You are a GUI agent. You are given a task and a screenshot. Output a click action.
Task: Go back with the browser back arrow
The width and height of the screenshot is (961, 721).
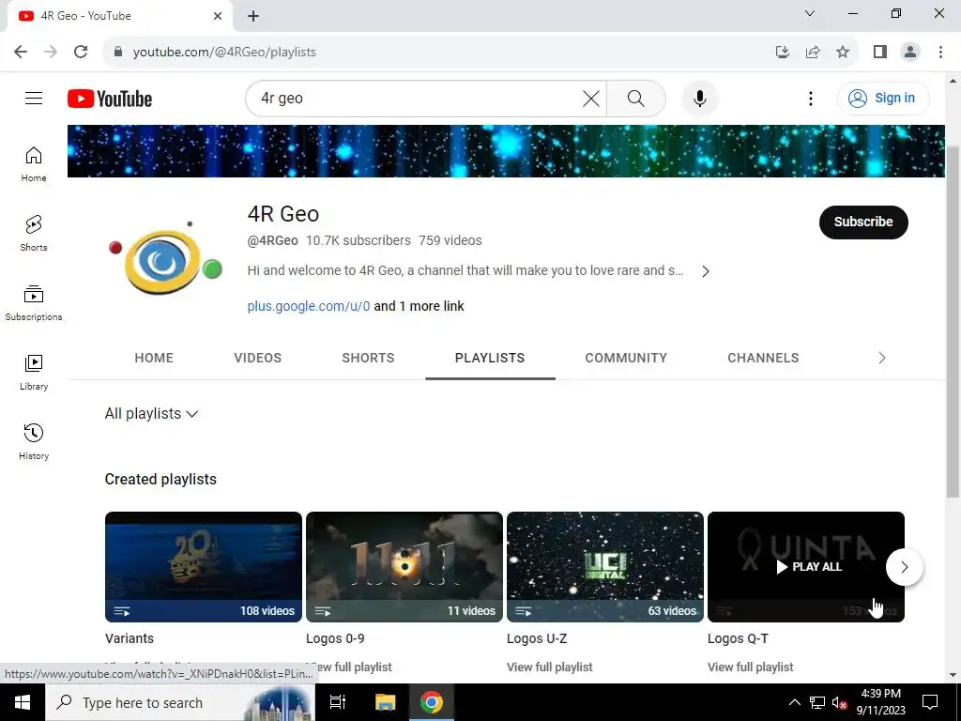coord(21,52)
